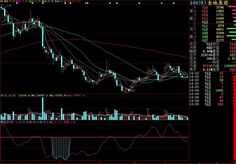Viewport: 236px width, 164px height.
Task: Click sell level 1 volume 1199
Action: [x=220, y=22]
